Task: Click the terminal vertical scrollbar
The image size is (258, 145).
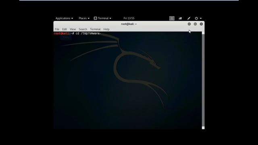Action: [203, 80]
